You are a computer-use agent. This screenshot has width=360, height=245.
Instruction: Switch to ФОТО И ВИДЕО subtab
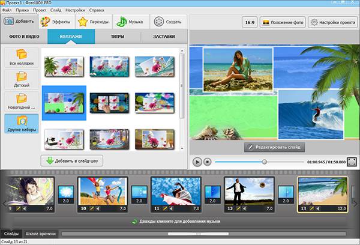pos(24,37)
